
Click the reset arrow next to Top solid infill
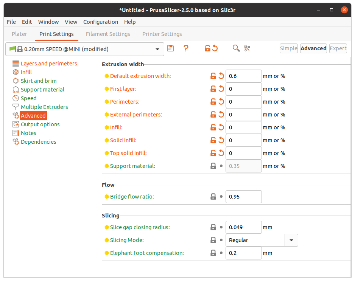(221, 153)
